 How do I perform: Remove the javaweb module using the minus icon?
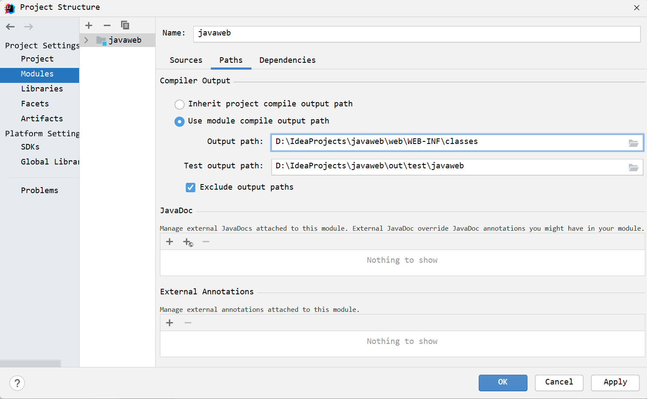[x=107, y=25]
